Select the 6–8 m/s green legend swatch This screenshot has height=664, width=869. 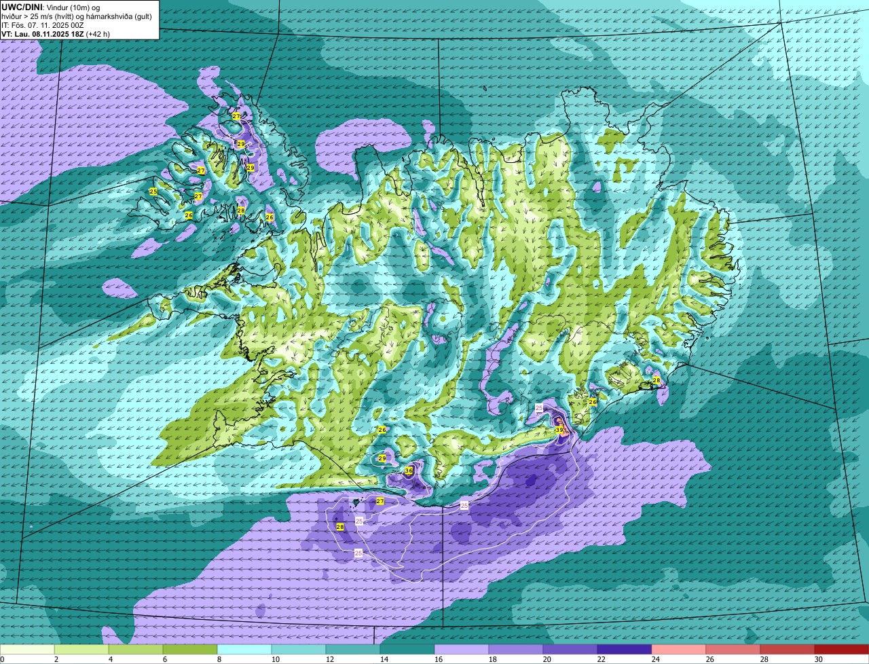[190, 650]
